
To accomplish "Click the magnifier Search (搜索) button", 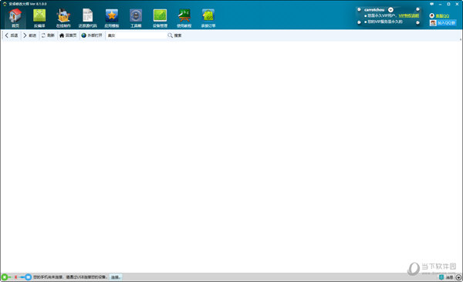I will click(174, 35).
